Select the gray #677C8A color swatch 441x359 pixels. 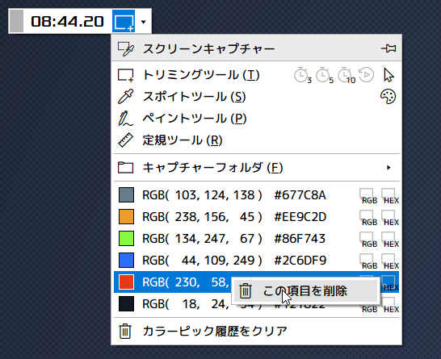click(126, 195)
